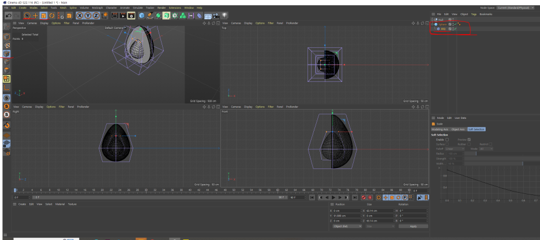Open the Tags menu in Object Manager
Viewport: 540px width, 240px height.
coord(474,14)
